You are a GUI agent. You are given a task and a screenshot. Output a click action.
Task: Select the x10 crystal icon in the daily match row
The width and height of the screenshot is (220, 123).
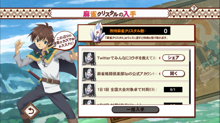pyautogui.click(x=89, y=90)
